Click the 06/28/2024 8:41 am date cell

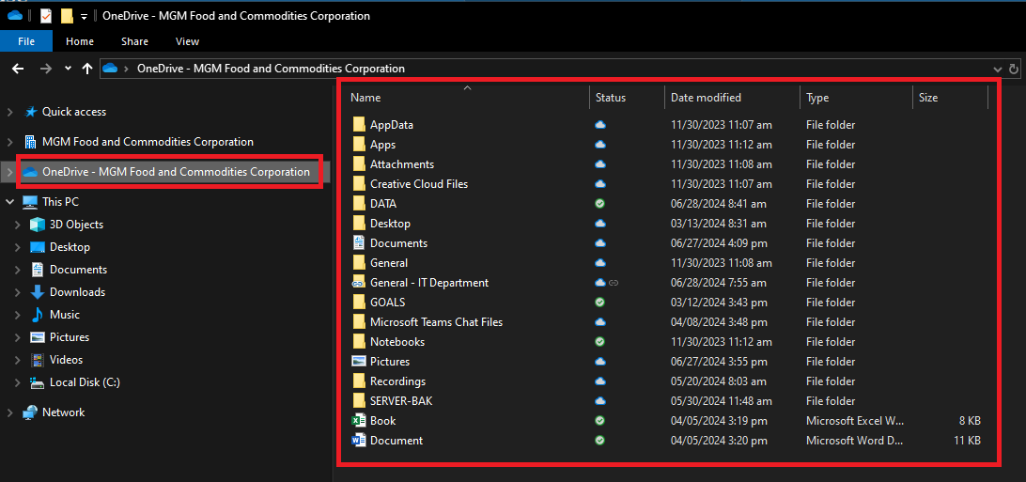point(719,203)
